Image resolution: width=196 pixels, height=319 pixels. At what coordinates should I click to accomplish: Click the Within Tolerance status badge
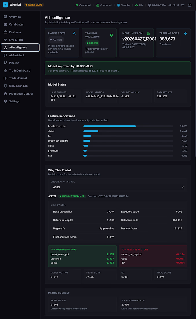coord(72,196)
